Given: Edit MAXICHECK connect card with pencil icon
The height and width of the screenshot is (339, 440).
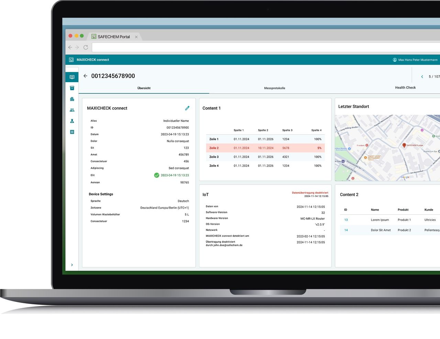Looking at the screenshot, I should [187, 108].
